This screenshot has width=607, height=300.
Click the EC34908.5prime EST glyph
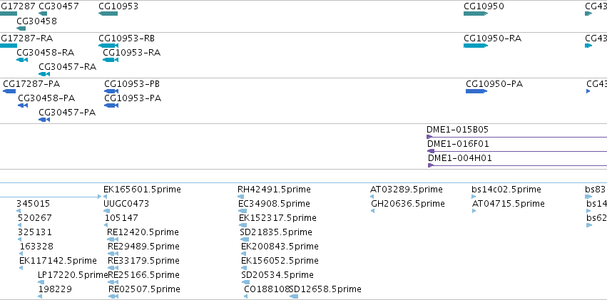click(x=243, y=211)
